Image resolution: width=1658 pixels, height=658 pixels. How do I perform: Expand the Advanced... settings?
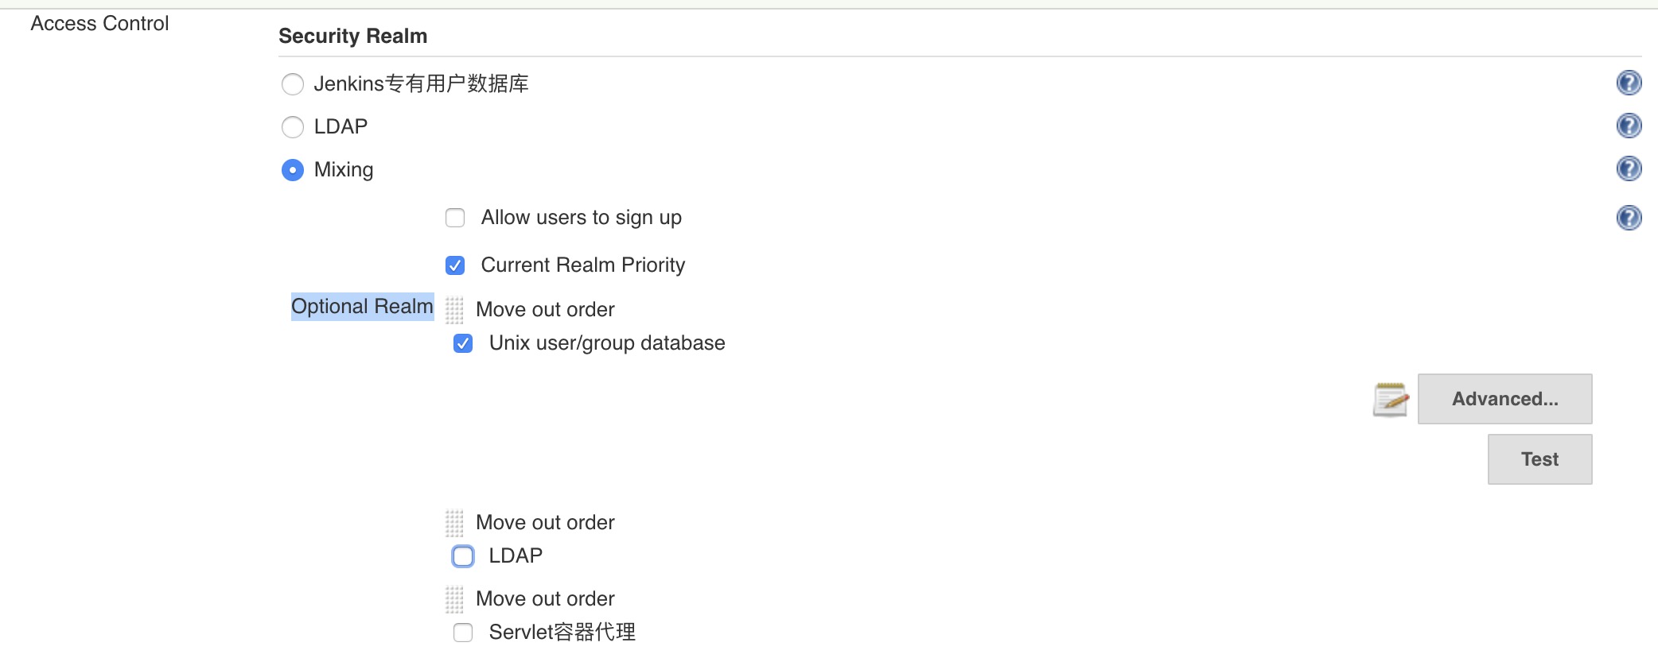(1505, 399)
